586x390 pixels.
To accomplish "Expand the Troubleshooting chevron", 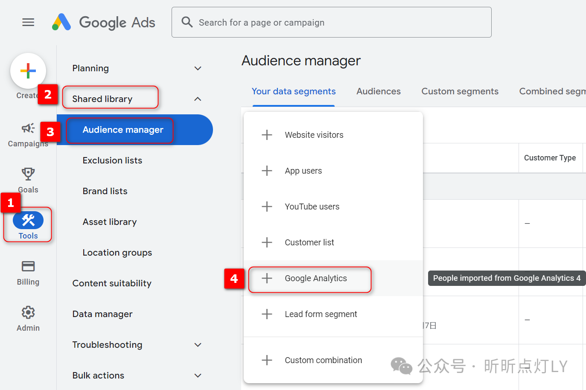I will click(198, 345).
